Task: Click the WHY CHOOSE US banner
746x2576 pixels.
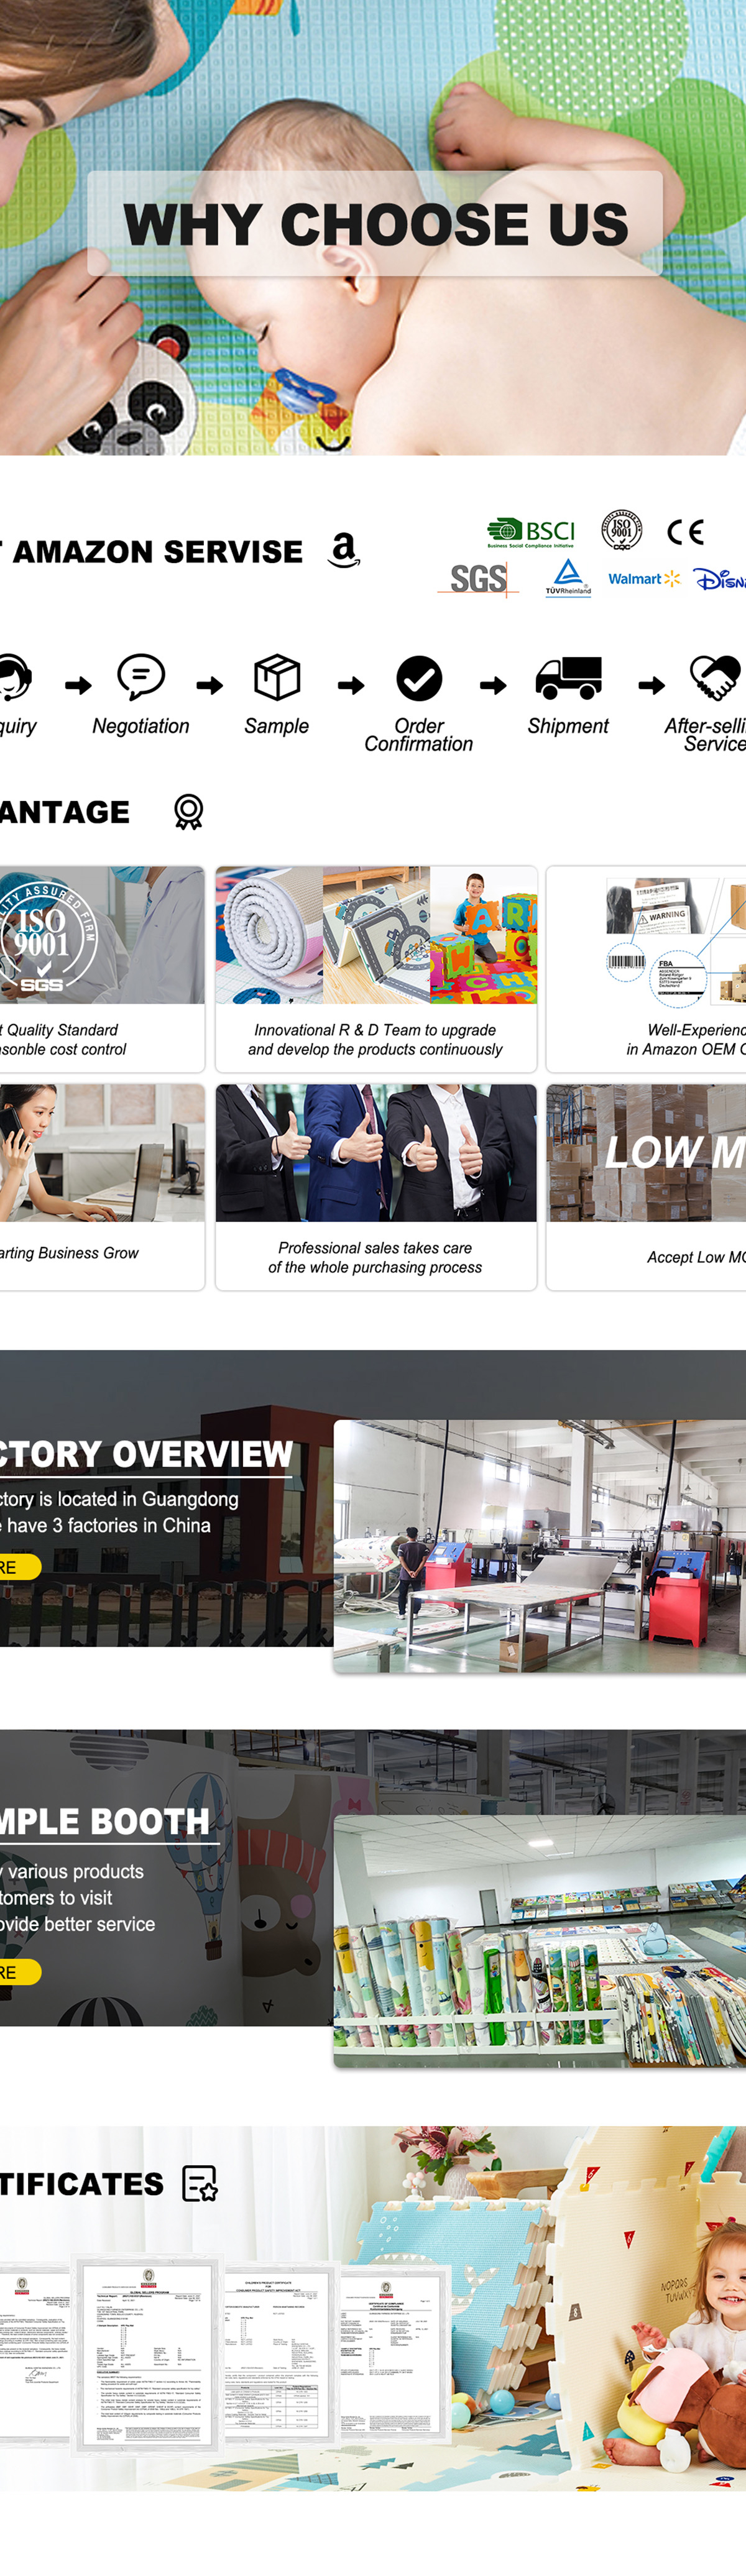Action: click(x=375, y=223)
